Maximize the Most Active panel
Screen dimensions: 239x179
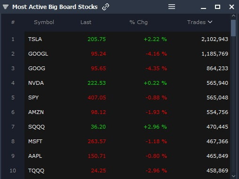[217, 7]
